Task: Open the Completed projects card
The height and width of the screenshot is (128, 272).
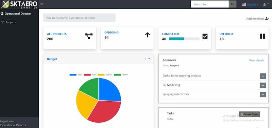Action: (185, 38)
